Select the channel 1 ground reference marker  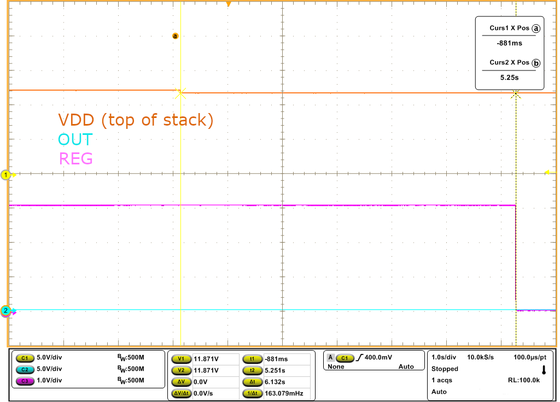tap(7, 175)
